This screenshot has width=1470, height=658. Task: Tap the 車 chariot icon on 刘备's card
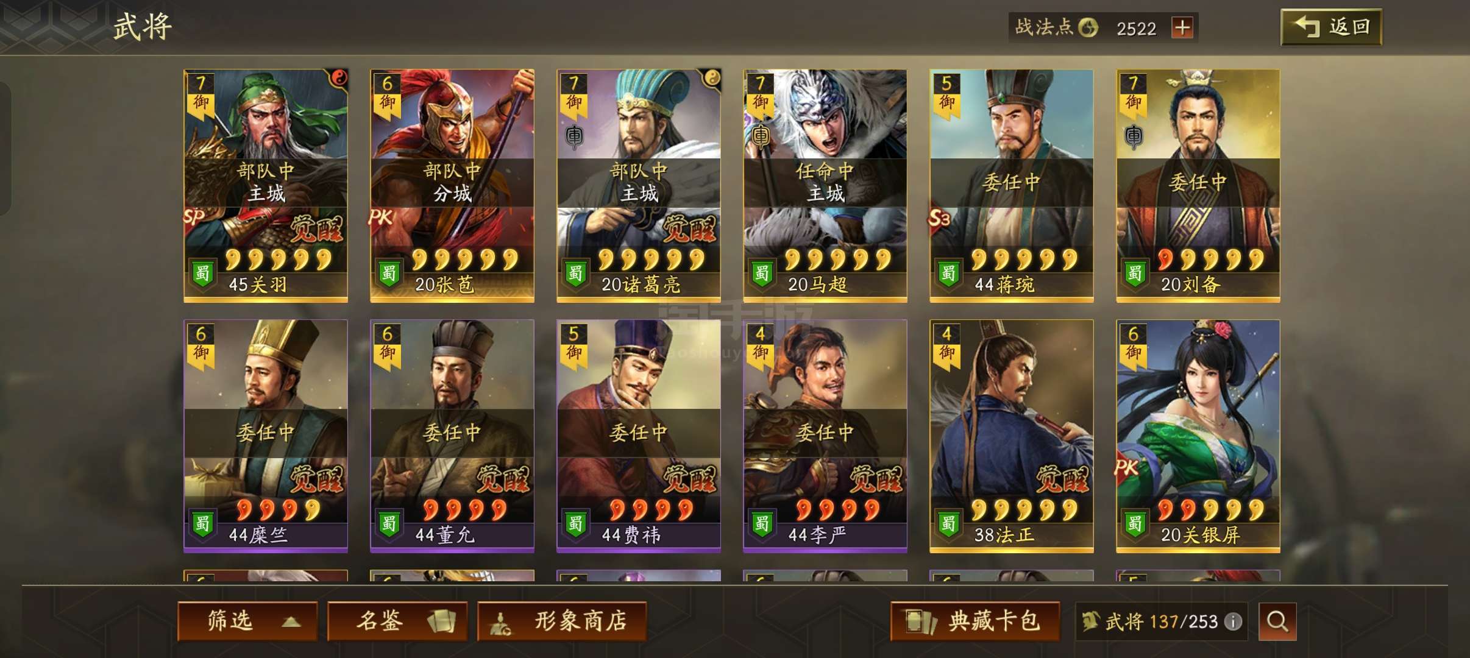tap(1133, 136)
